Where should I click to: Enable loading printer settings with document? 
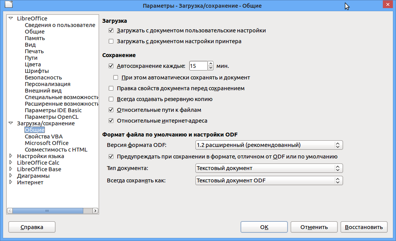[x=111, y=41]
